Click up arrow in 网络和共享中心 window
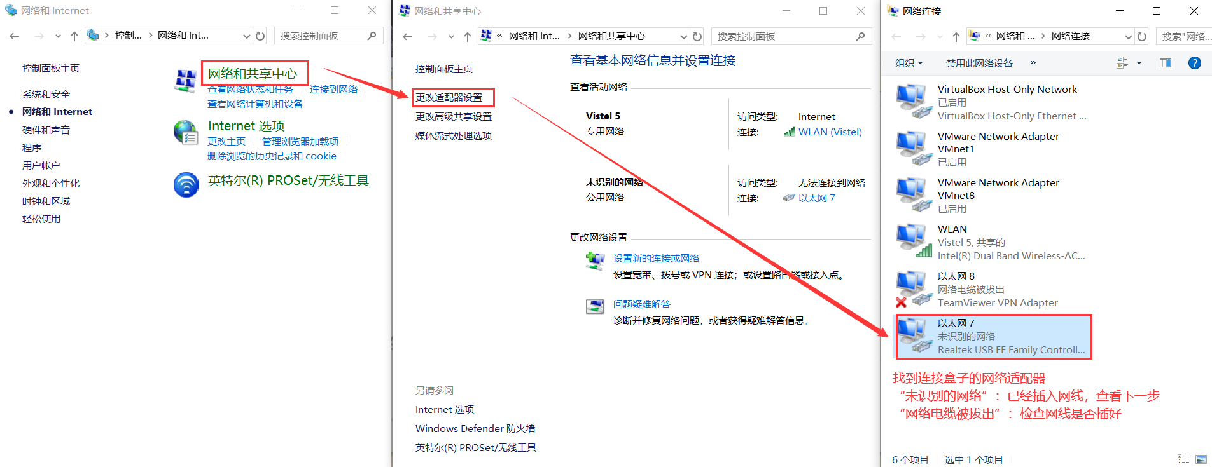 [x=468, y=37]
